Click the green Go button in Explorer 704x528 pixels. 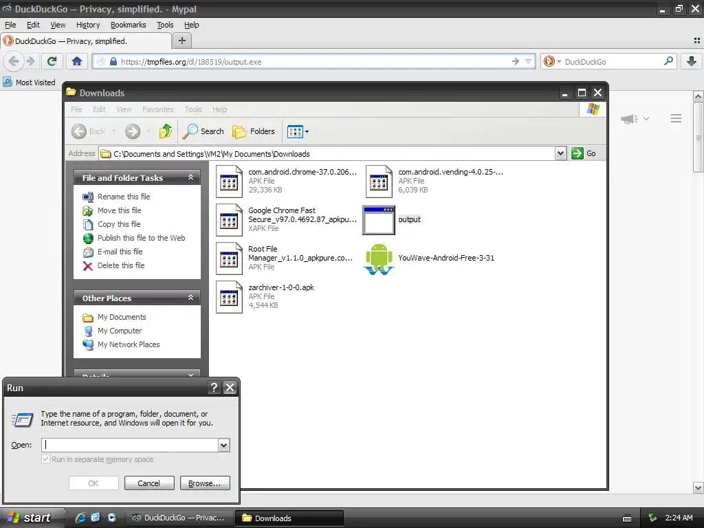[584, 153]
